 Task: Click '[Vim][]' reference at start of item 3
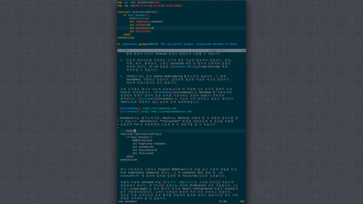point(132,76)
